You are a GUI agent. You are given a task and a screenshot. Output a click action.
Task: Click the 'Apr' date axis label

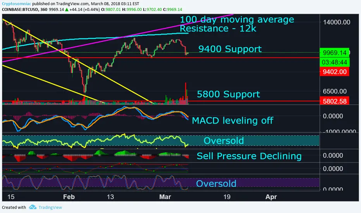[x=271, y=197]
